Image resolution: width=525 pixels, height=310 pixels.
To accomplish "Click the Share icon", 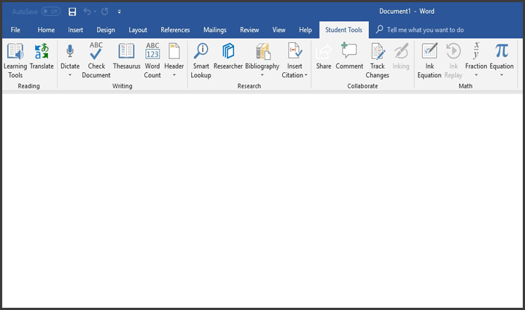I will click(324, 52).
